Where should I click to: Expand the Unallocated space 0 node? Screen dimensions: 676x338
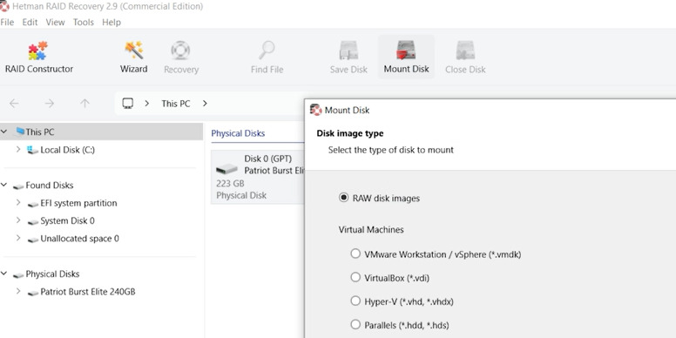coord(18,238)
